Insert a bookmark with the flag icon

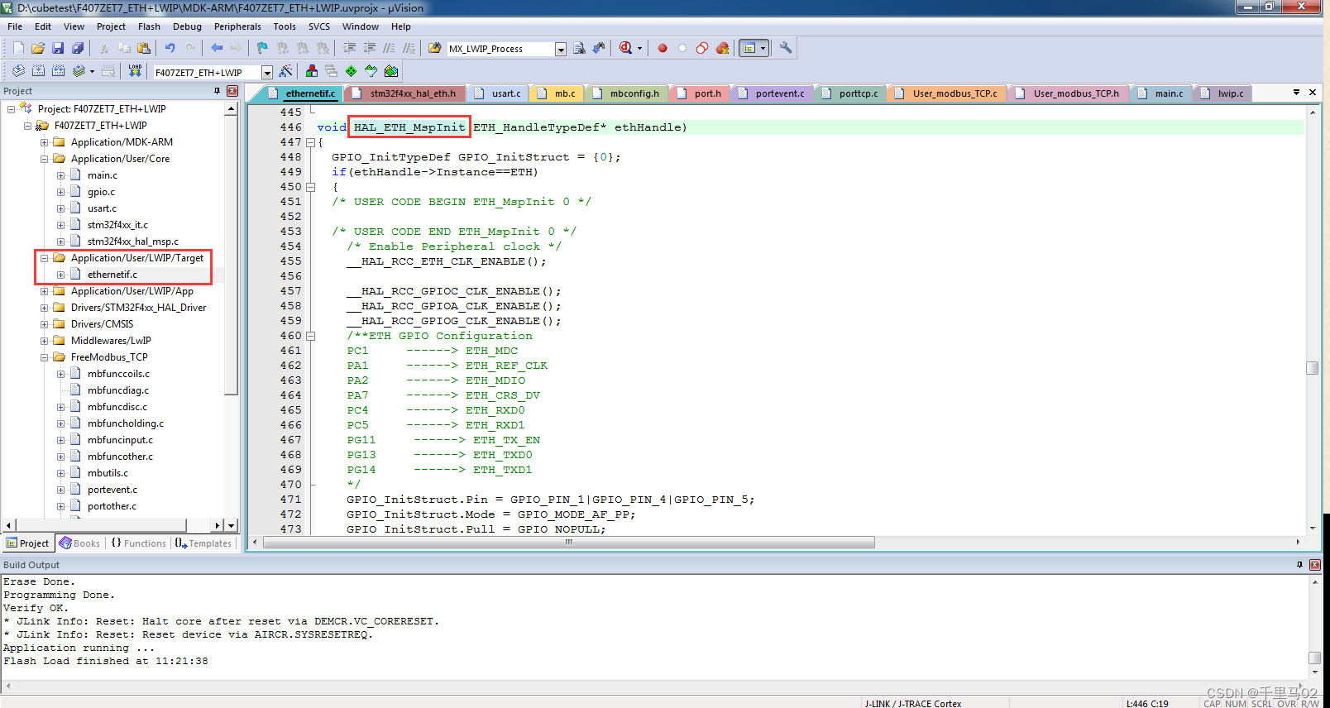pos(262,48)
